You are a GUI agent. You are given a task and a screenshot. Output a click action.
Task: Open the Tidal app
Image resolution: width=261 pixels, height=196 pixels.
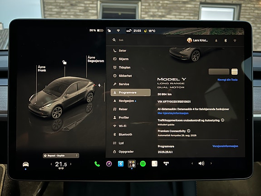click(166, 163)
